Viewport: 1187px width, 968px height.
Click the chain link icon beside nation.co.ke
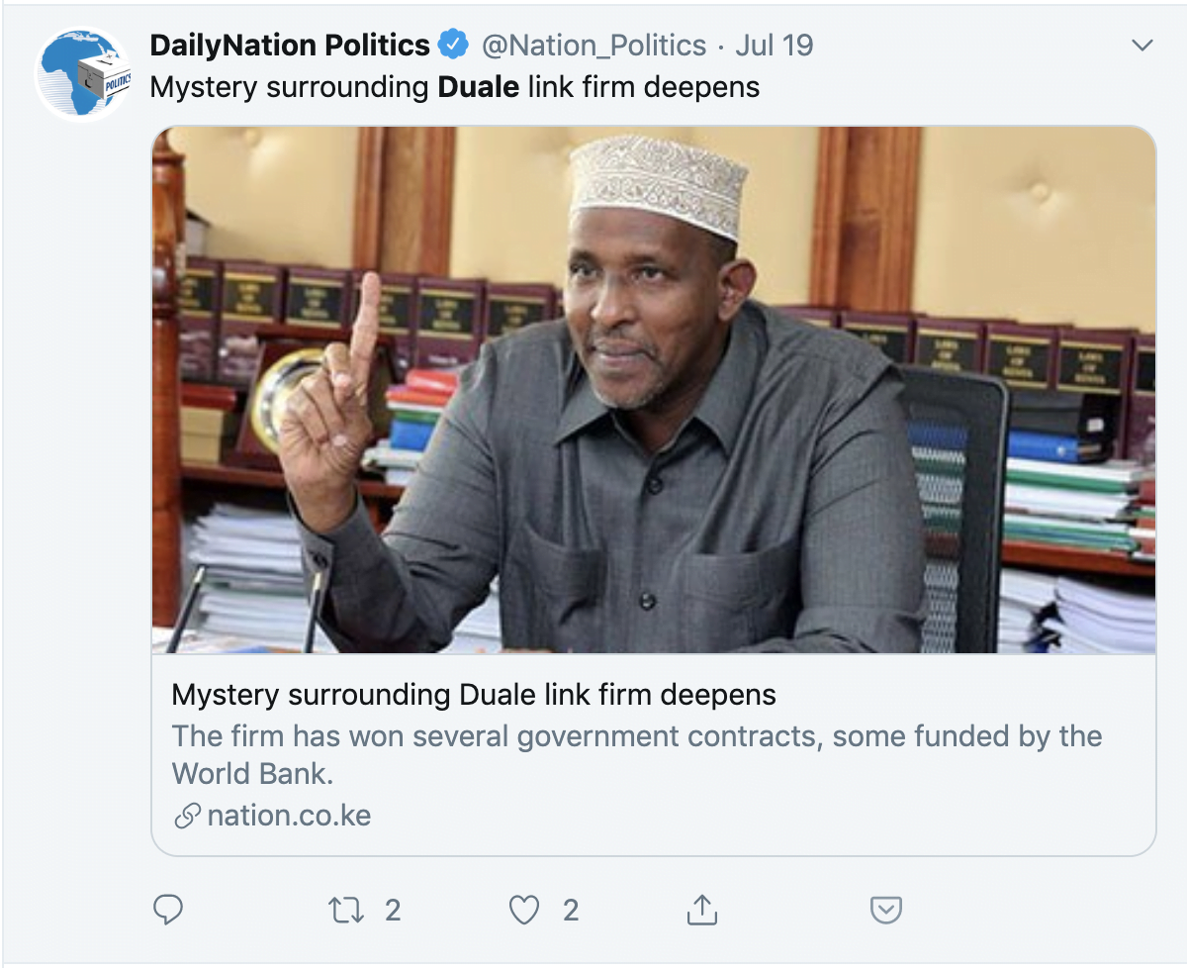pyautogui.click(x=187, y=817)
